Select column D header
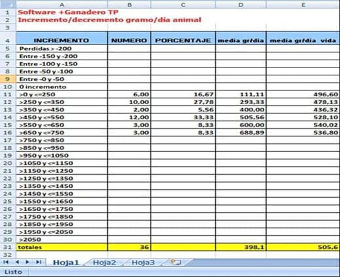340x277 pixels. 241,5
